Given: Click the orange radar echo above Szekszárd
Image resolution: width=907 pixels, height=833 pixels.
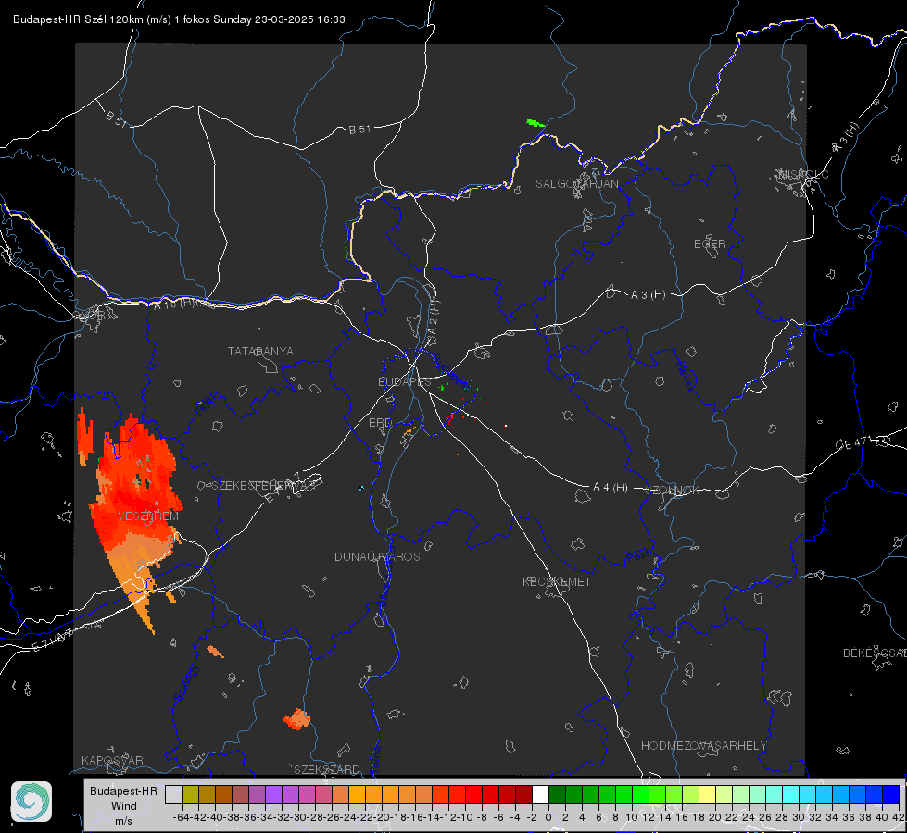Looking at the screenshot, I should pos(297,719).
